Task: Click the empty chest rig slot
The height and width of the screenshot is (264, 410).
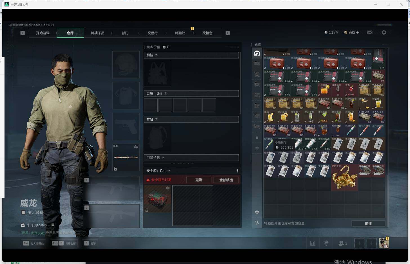Action: [157, 73]
